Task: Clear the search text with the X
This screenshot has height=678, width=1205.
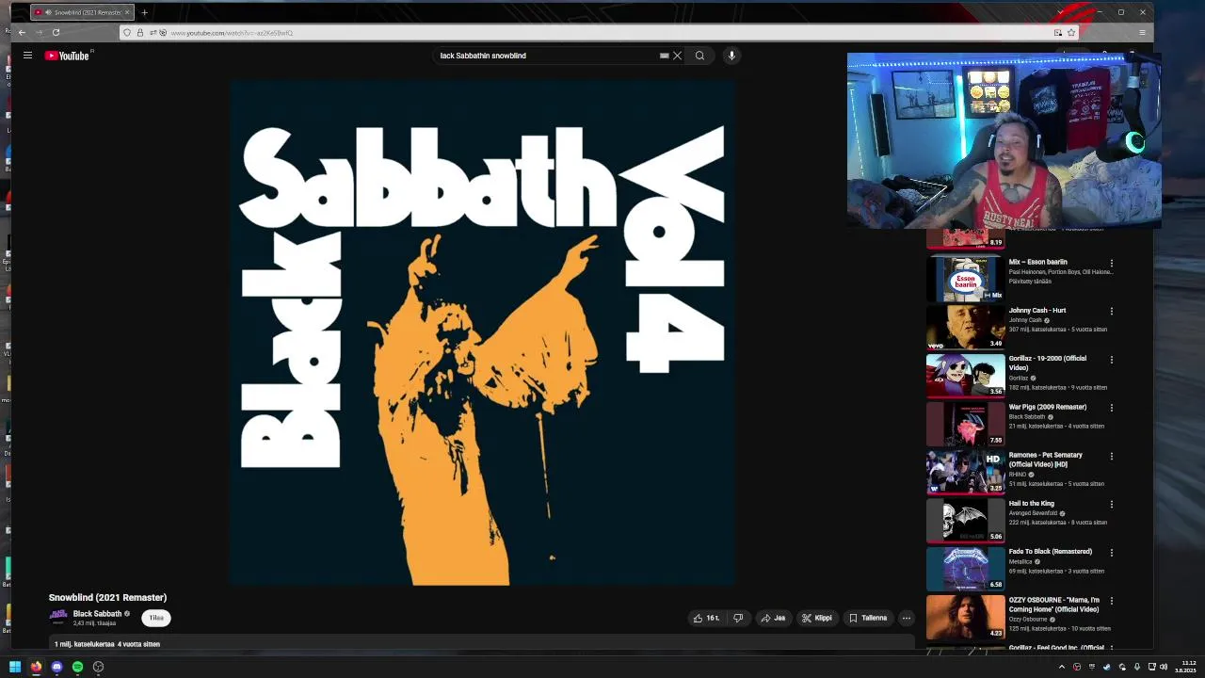Action: [x=677, y=56]
